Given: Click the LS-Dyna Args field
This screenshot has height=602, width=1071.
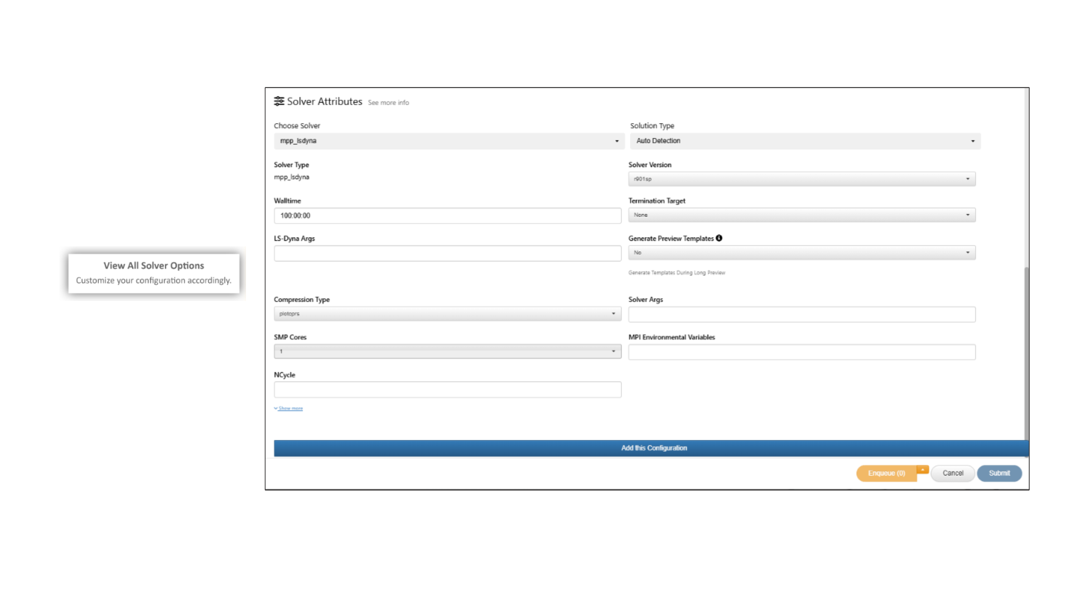Looking at the screenshot, I should (447, 254).
